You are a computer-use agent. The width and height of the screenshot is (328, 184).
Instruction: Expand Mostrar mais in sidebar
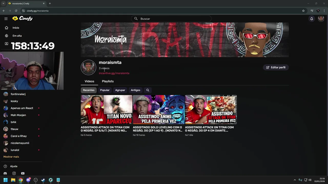[11, 157]
